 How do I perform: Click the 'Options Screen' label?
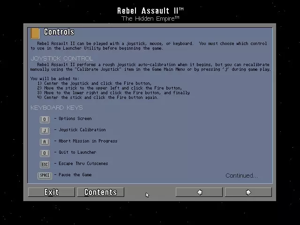click(x=75, y=119)
